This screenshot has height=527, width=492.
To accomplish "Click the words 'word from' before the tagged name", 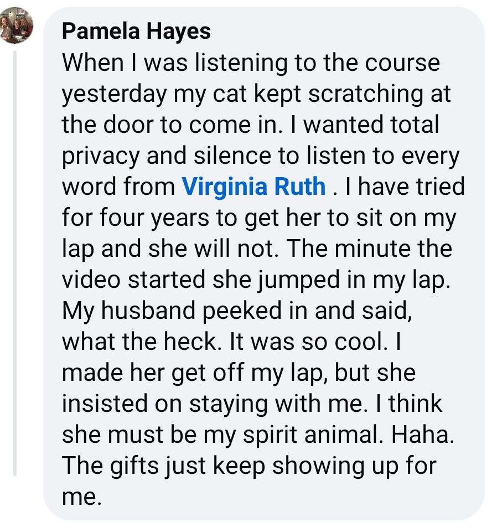I will (118, 187).
